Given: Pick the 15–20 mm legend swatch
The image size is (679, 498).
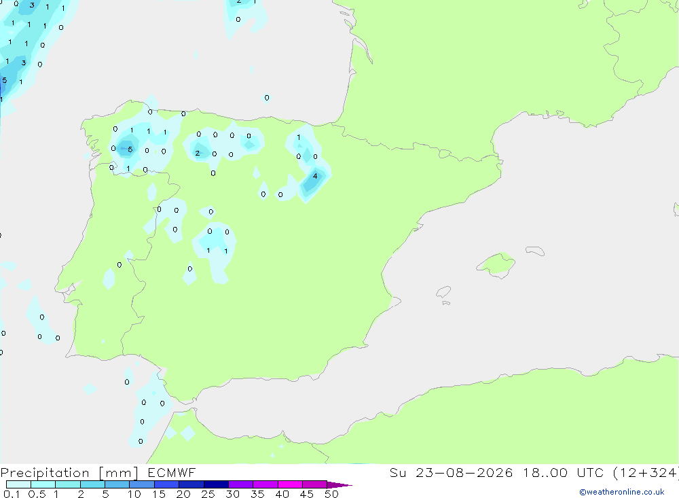Looking at the screenshot, I should pos(167,484).
